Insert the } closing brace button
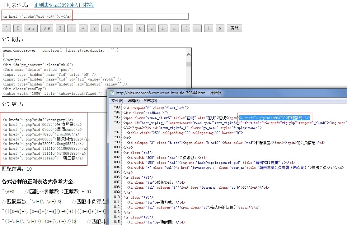 (208, 28)
